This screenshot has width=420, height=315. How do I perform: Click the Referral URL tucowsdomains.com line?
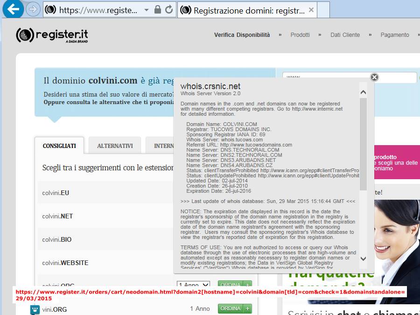pos(239,145)
